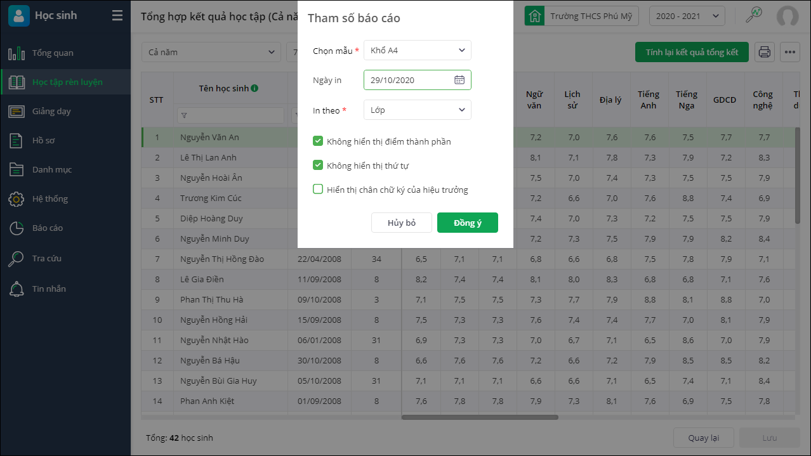Click the horizontal scrollbar under the table
The height and width of the screenshot is (456, 811).
pyautogui.click(x=480, y=417)
